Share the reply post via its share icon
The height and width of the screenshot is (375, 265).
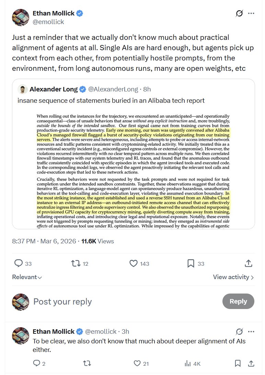(x=251, y=363)
